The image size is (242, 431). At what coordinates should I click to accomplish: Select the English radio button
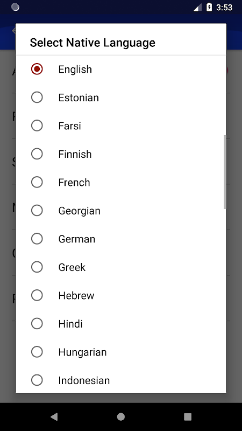37,69
